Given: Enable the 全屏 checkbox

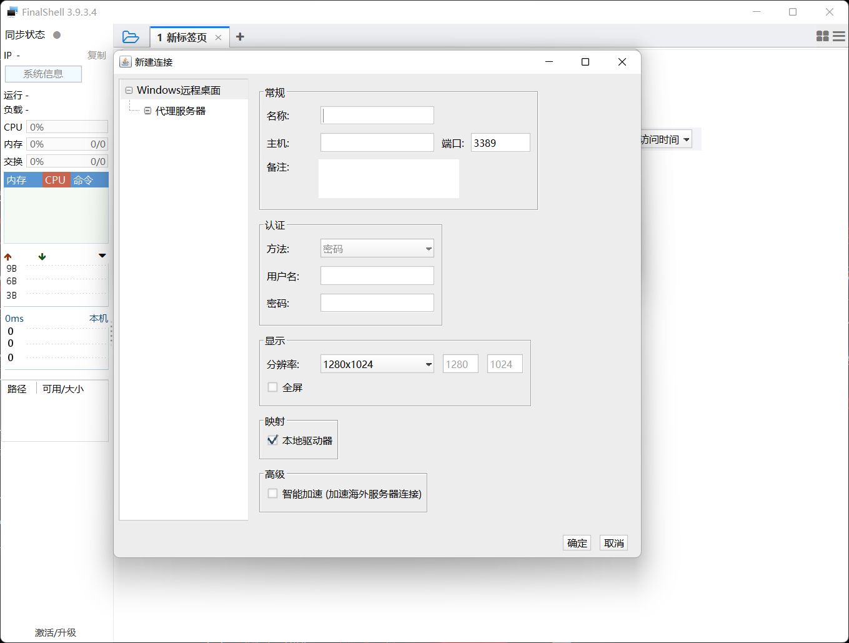Looking at the screenshot, I should [x=272, y=387].
